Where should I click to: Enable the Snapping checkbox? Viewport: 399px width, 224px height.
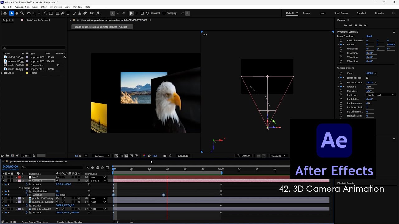click(x=164, y=13)
